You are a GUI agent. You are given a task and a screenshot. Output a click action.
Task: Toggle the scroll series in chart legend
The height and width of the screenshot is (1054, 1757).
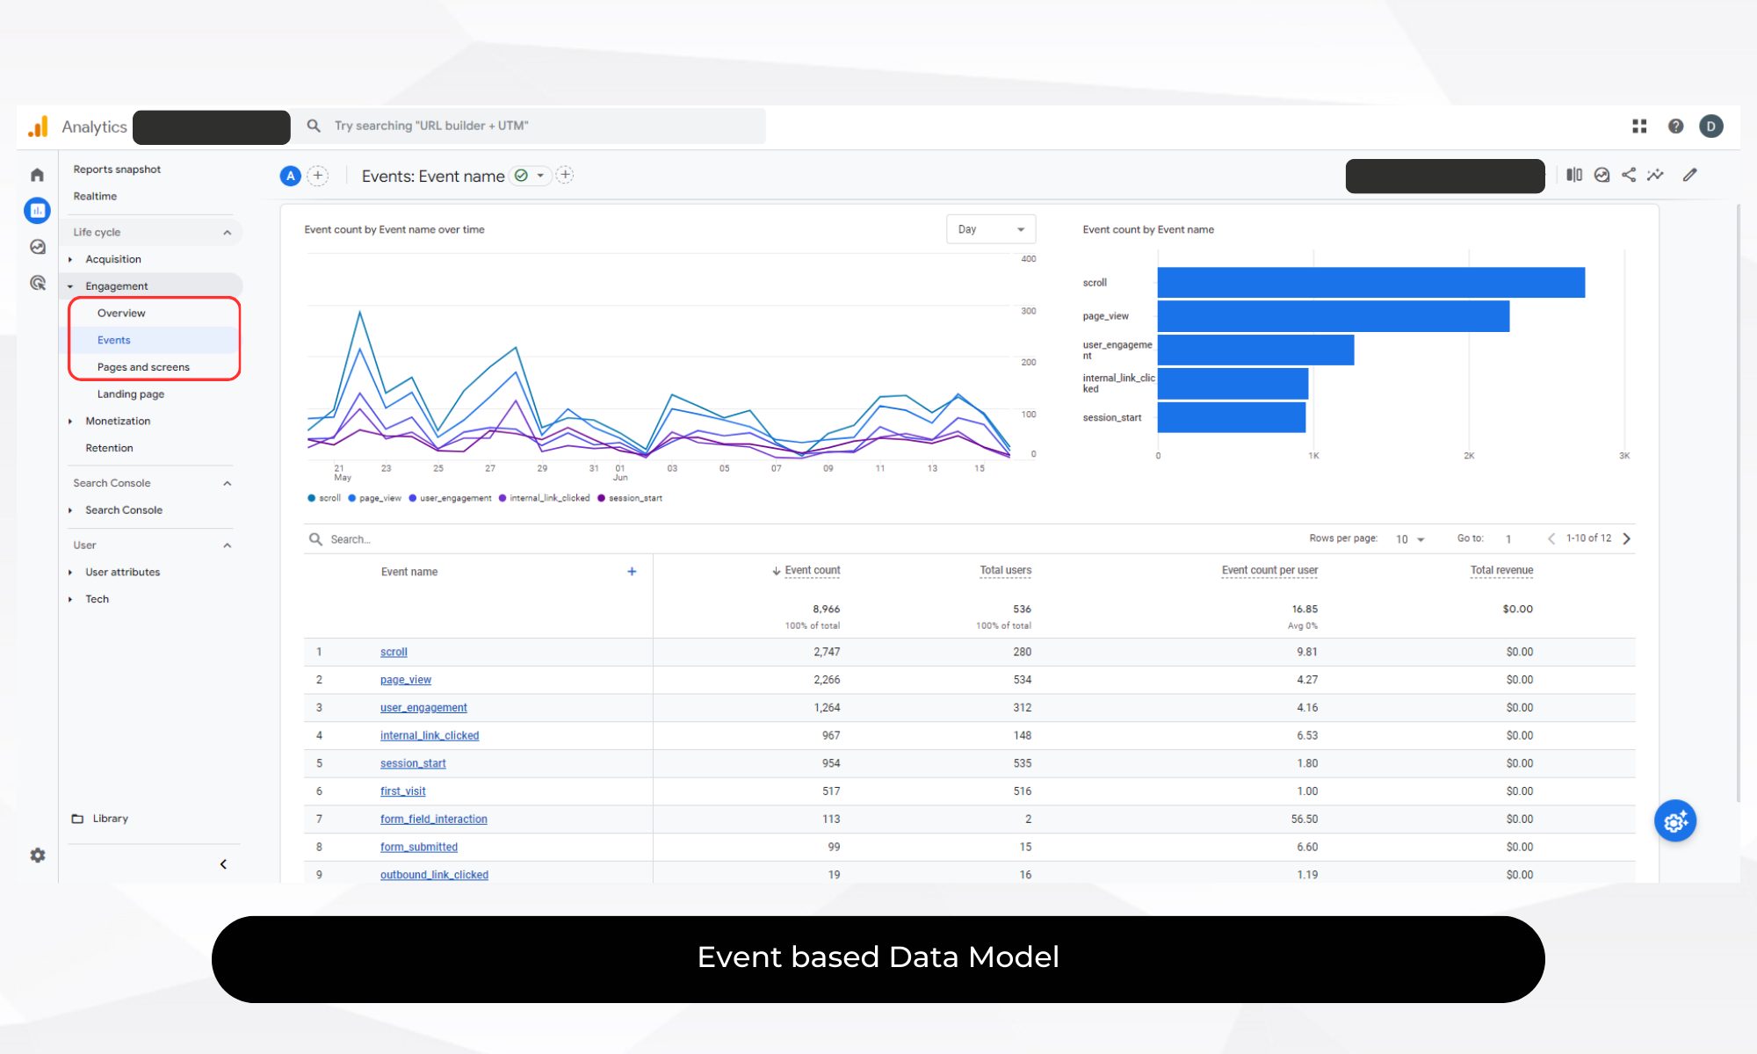pos(324,498)
